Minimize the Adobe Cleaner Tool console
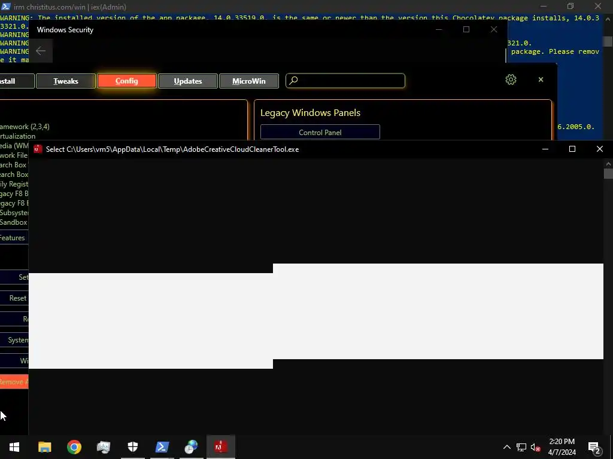This screenshot has height=459, width=613. point(545,149)
